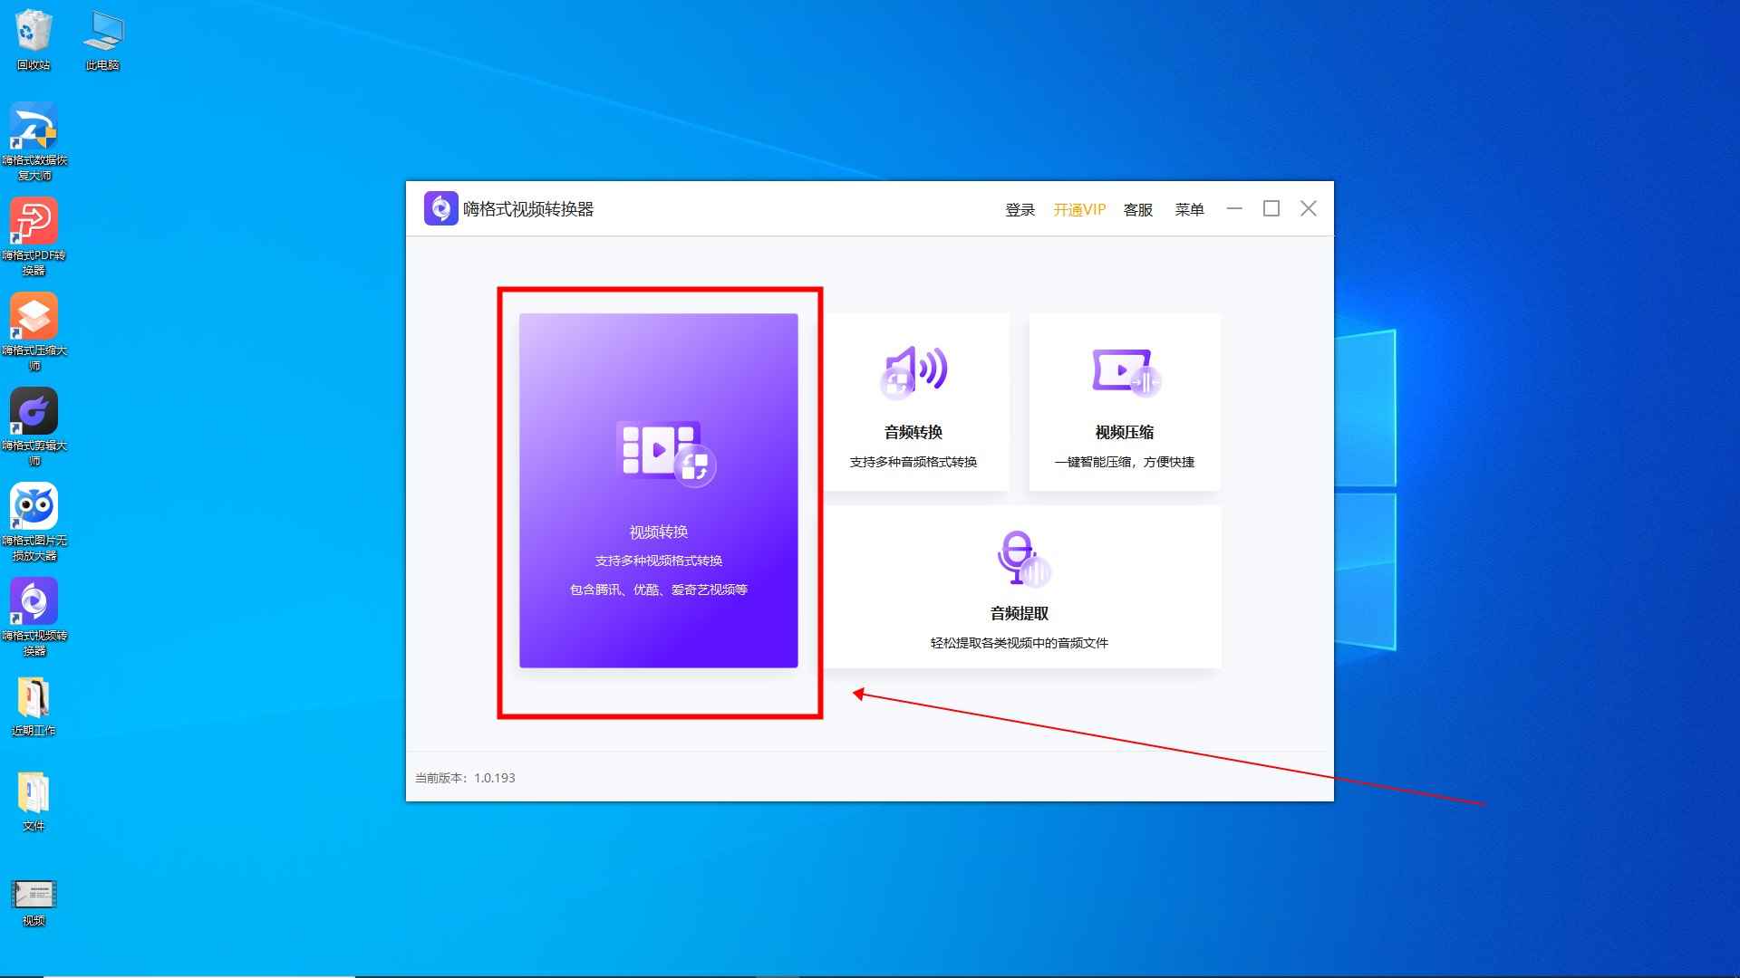Open the 菜单 menu
This screenshot has width=1740, height=978.
(x=1189, y=210)
